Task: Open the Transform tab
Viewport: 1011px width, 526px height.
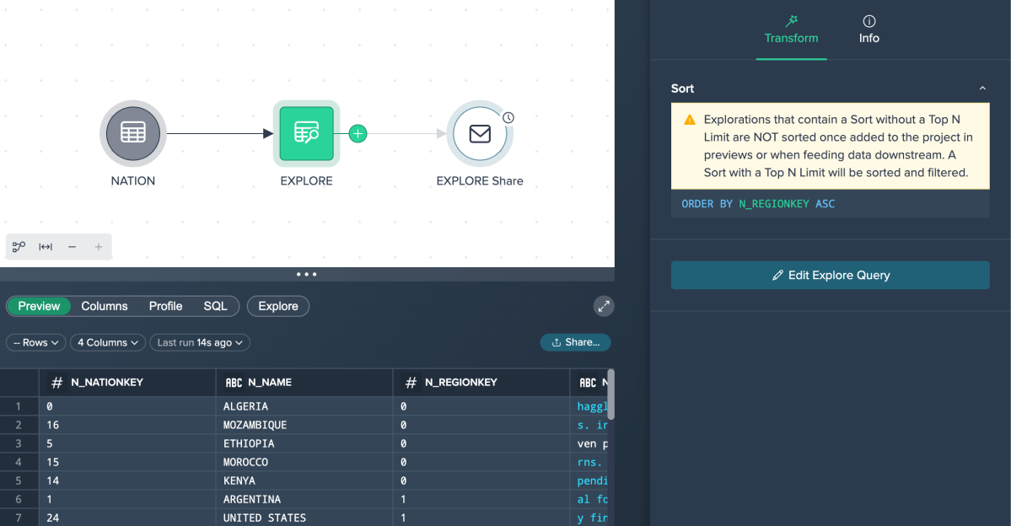Action: click(791, 30)
